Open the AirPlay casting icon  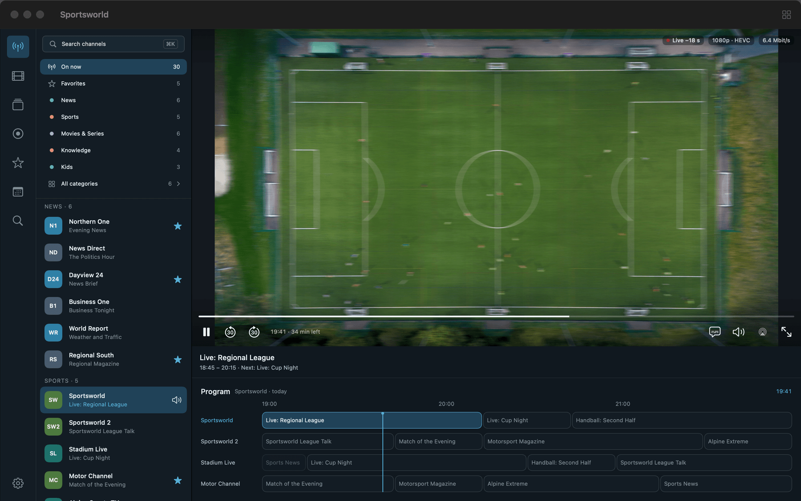762,332
